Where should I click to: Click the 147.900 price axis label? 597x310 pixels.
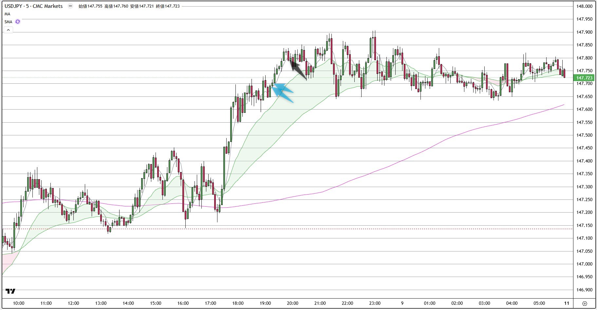click(584, 32)
